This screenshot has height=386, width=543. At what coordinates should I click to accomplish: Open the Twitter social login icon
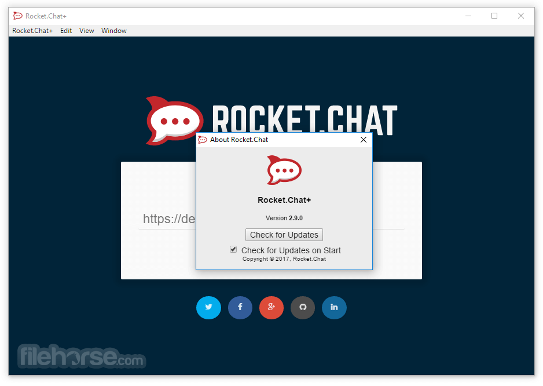(208, 307)
